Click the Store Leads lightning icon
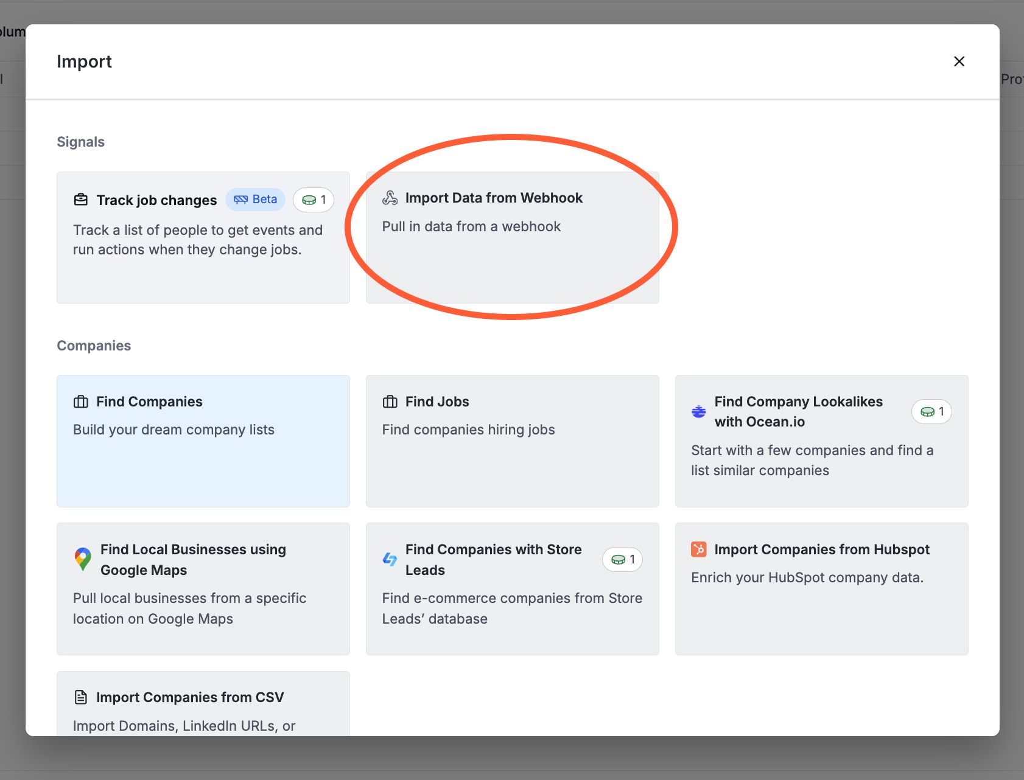 (x=389, y=559)
